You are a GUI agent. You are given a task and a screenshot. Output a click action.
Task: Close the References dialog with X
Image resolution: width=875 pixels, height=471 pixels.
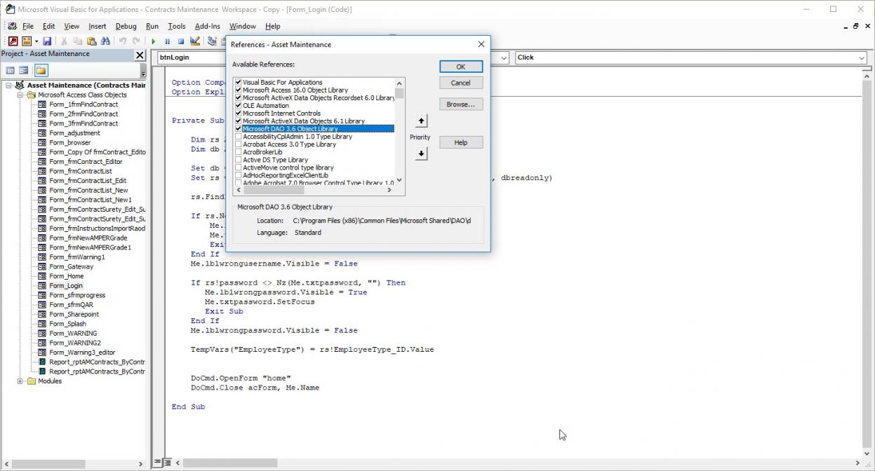pyautogui.click(x=481, y=44)
